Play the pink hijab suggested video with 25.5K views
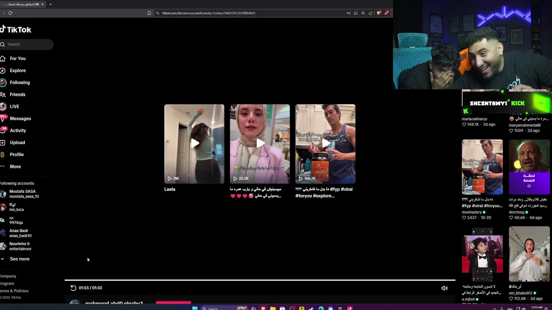 [260, 144]
